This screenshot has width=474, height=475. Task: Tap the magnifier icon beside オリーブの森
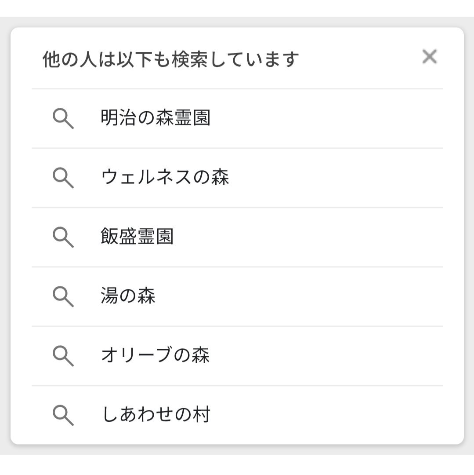click(63, 356)
